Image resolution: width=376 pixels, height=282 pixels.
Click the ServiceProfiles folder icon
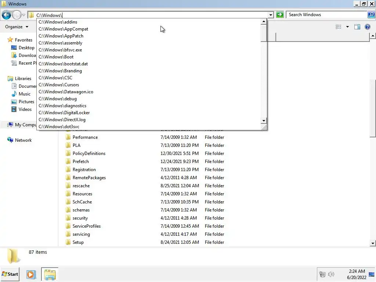click(x=68, y=226)
